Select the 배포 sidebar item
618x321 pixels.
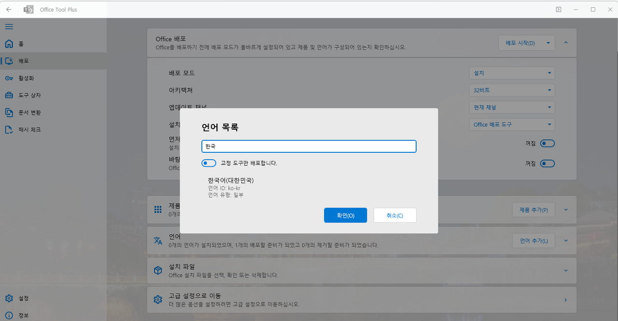tap(53, 61)
